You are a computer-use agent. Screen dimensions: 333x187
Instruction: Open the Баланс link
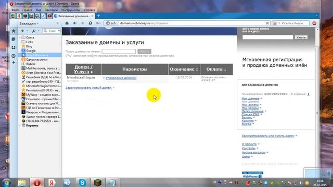[x=247, y=117]
